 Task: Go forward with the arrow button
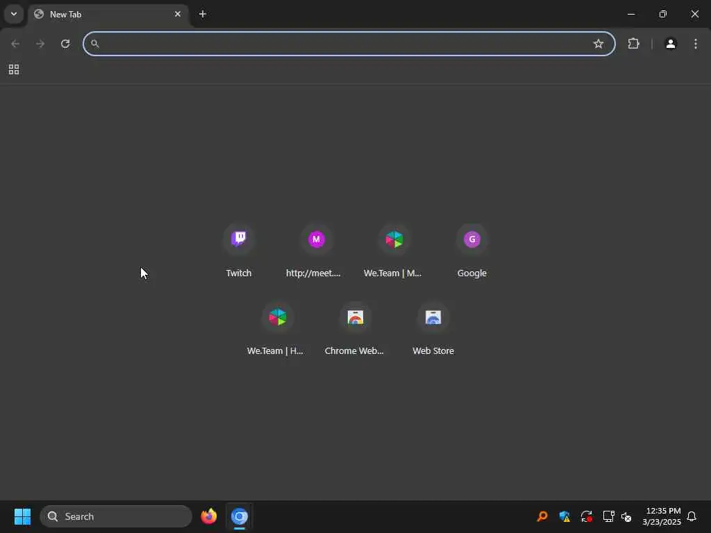point(40,44)
